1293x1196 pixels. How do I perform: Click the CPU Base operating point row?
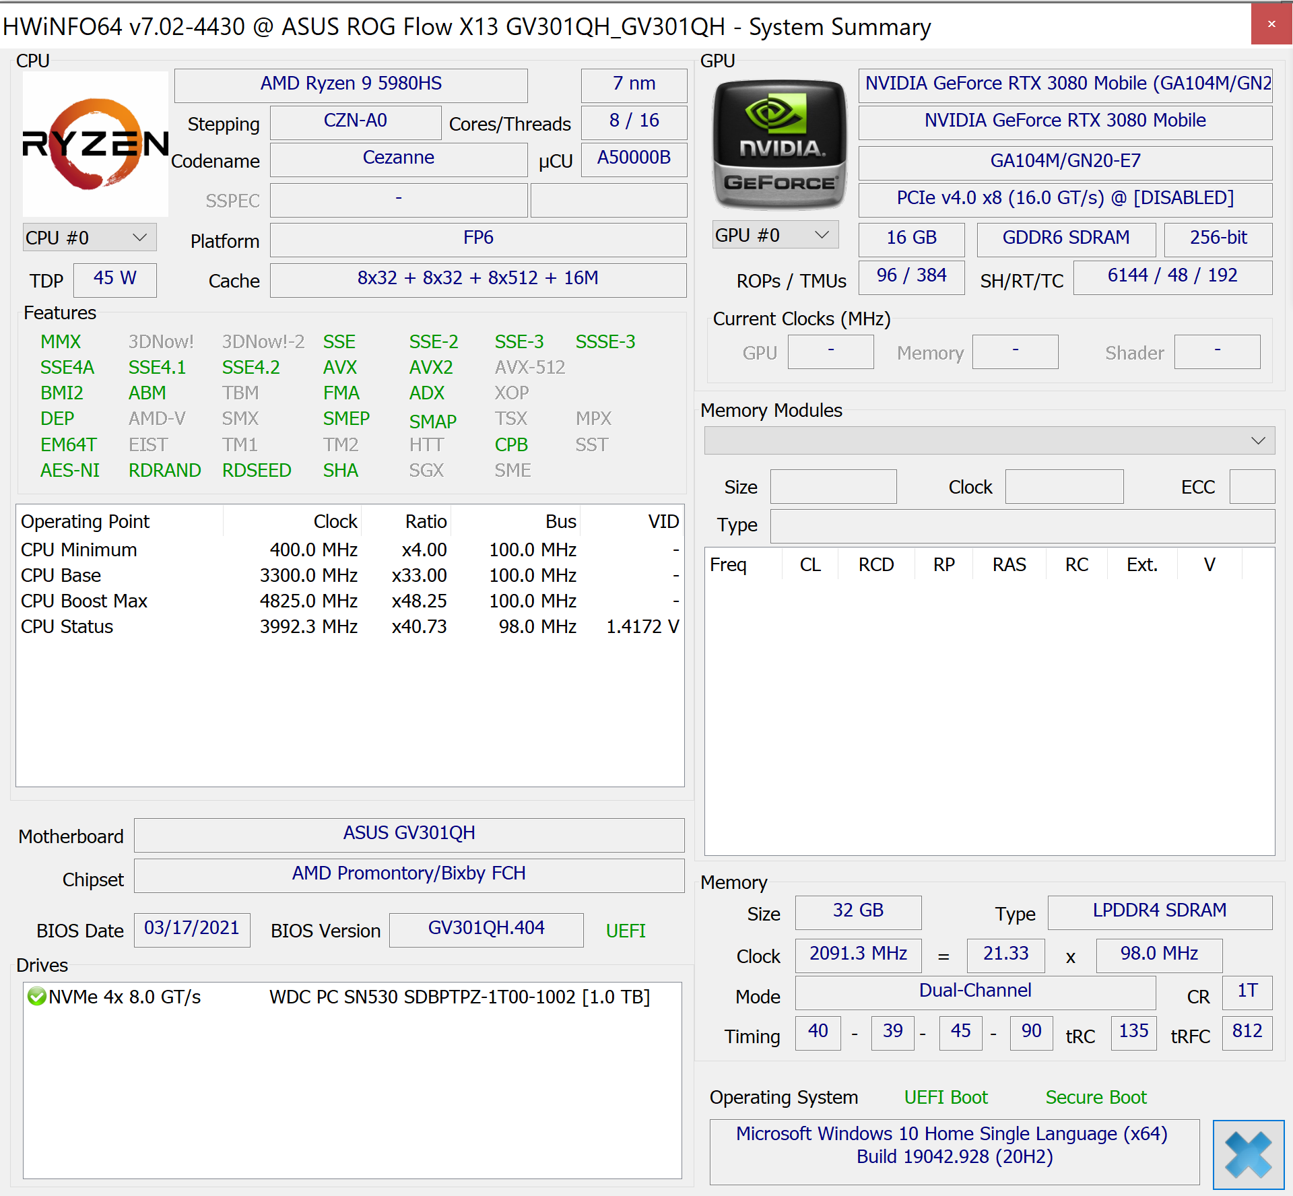[350, 575]
